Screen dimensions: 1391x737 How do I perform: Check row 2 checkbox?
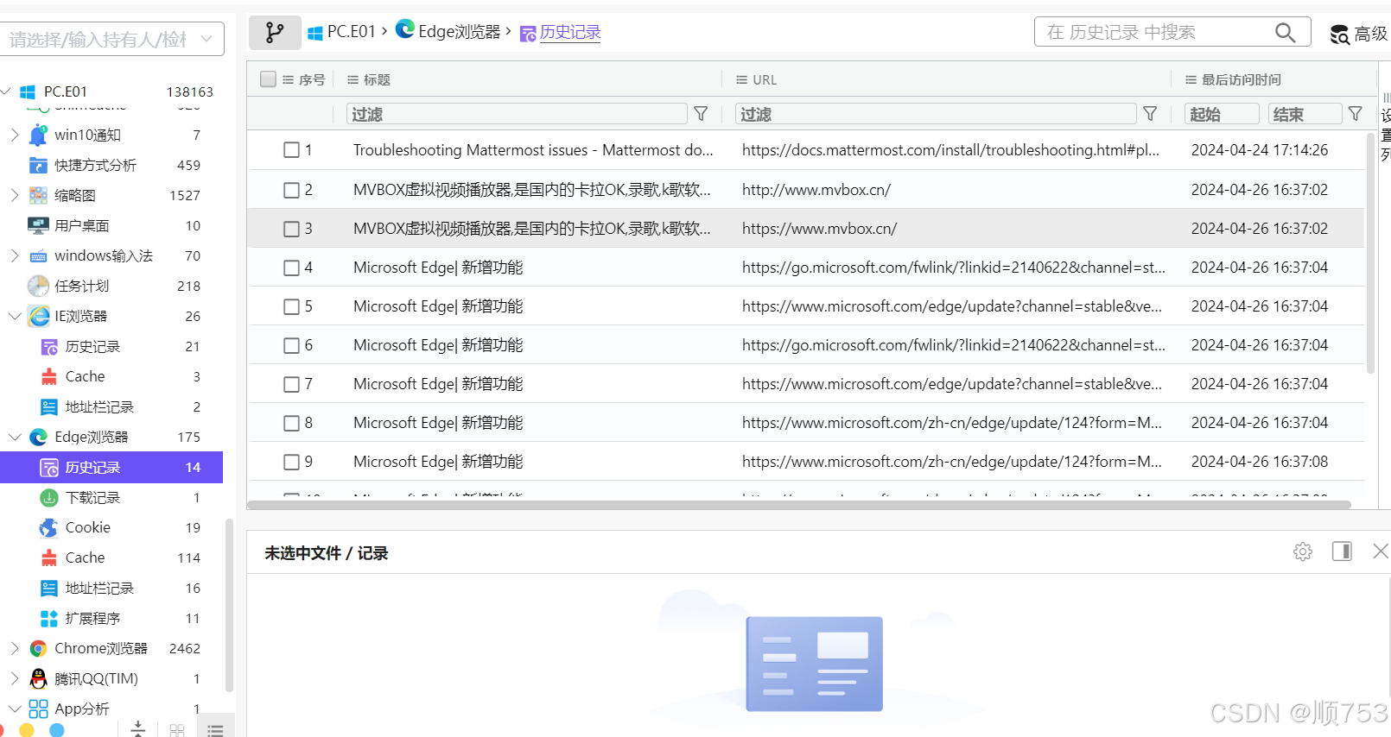[291, 190]
